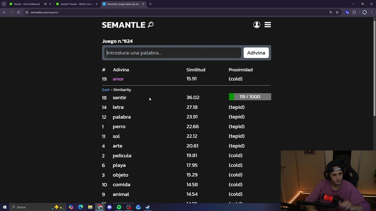Screen dimensions: 376x211
Task: Open Steam from the taskbar
Action: (x=148, y=207)
